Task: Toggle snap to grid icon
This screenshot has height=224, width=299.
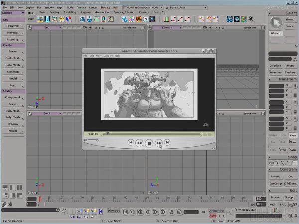Action: (x=295, y=163)
